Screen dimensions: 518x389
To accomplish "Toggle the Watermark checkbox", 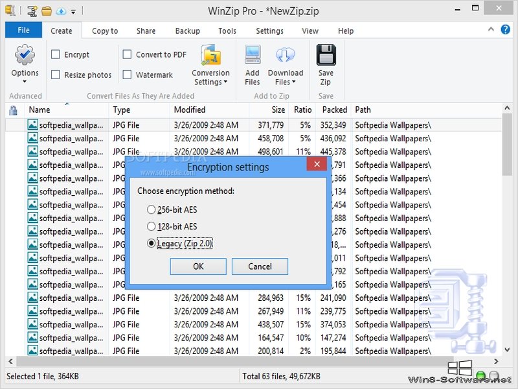I will [x=127, y=75].
